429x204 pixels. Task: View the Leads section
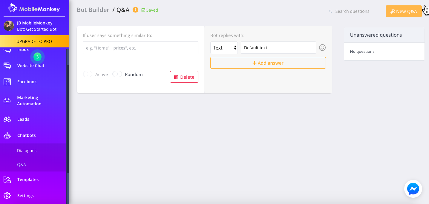(x=23, y=119)
